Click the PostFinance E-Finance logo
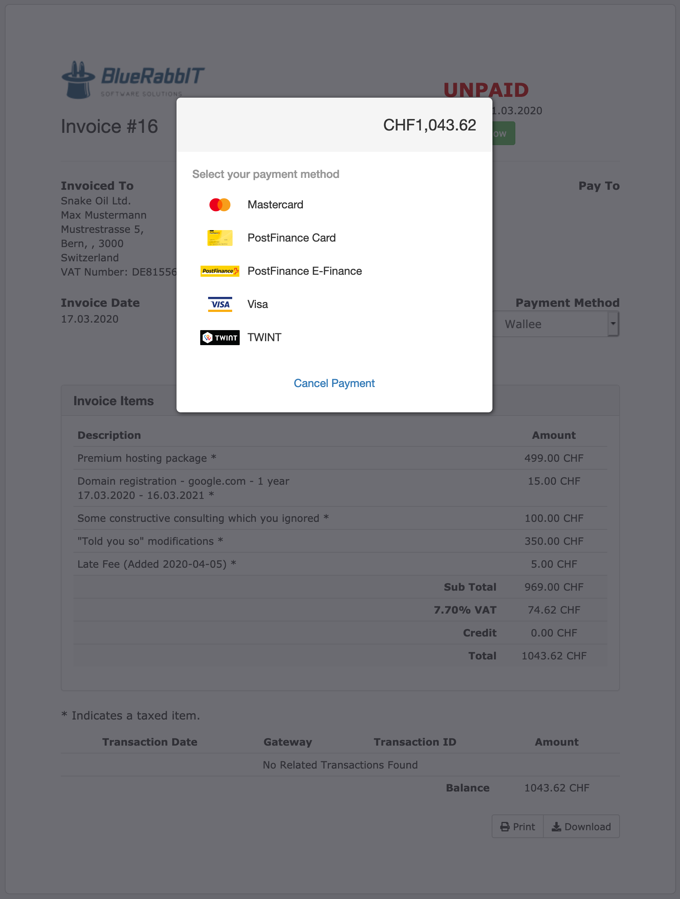 point(220,271)
